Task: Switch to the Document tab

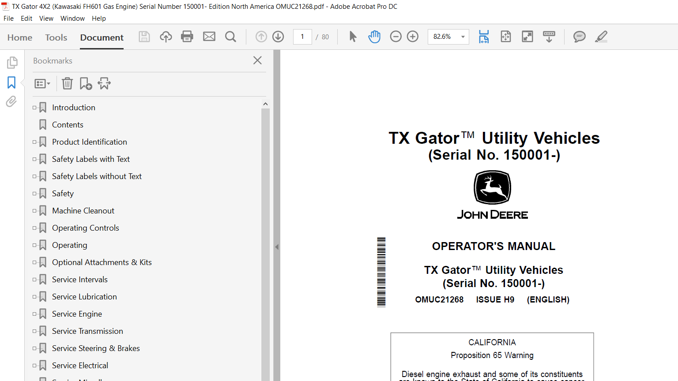Action: (x=102, y=37)
